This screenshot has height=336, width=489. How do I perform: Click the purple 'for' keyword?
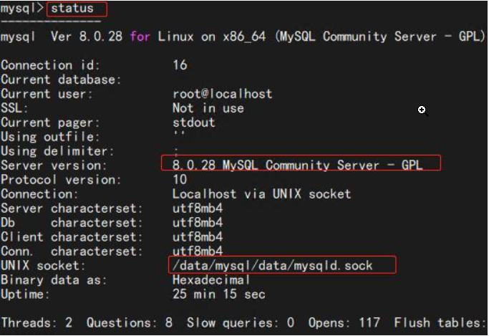coord(140,37)
